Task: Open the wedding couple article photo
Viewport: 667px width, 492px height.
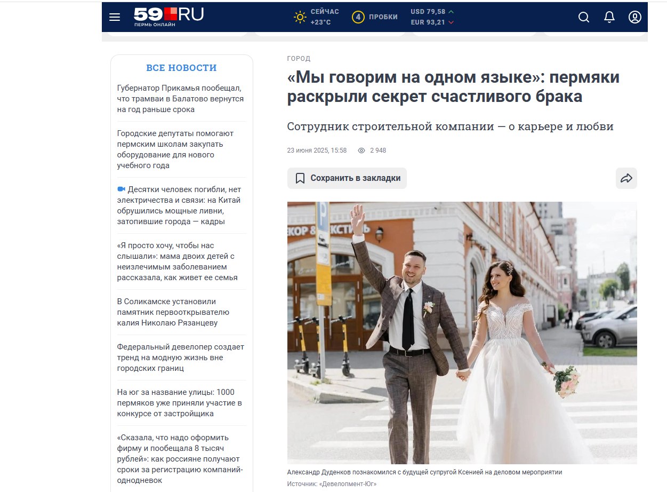Action: coord(462,332)
